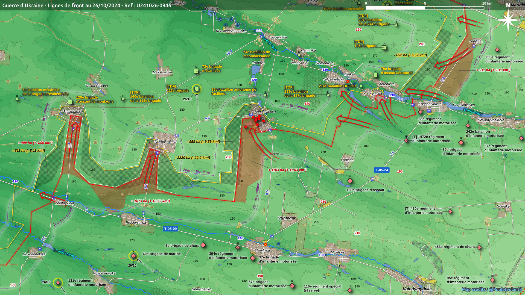Click the 79e brigade d'assaut aéroporté icon
Viewport: 525px width, 295px height.
[x=375, y=75]
